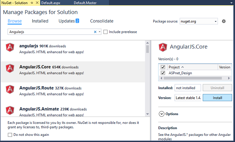Click the project list scroll left arrow
The width and height of the screenshot is (235, 142).
(x=161, y=78)
